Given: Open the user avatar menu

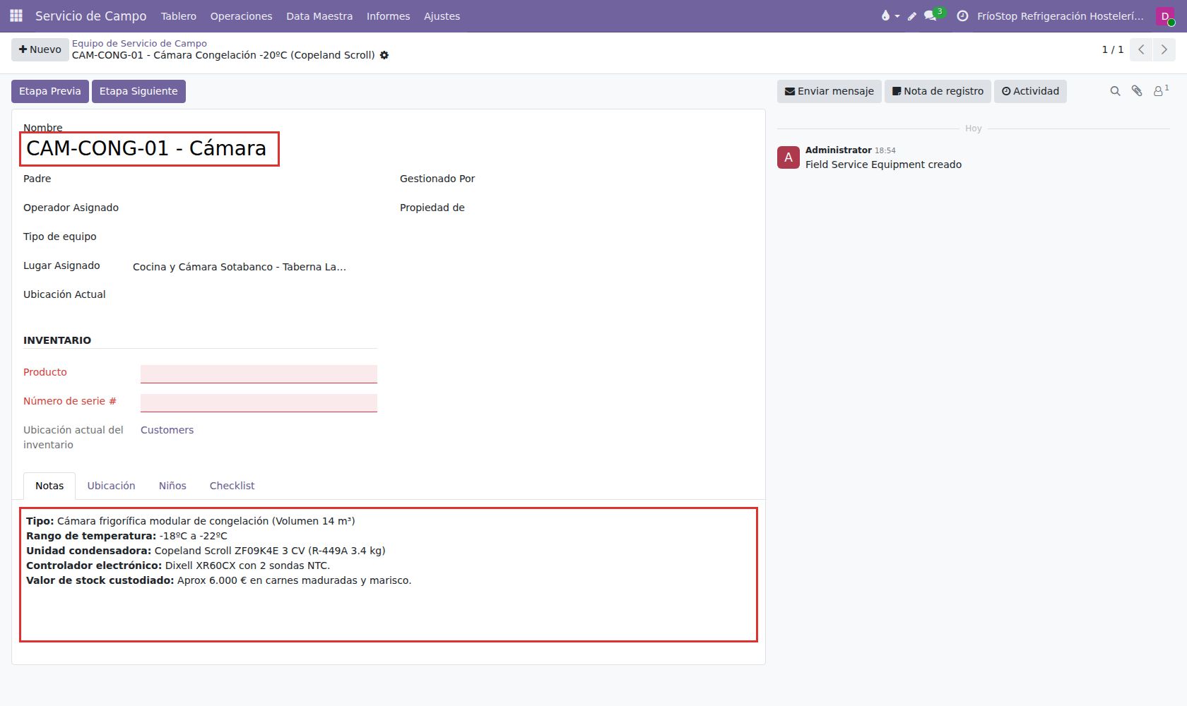Looking at the screenshot, I should pyautogui.click(x=1165, y=16).
